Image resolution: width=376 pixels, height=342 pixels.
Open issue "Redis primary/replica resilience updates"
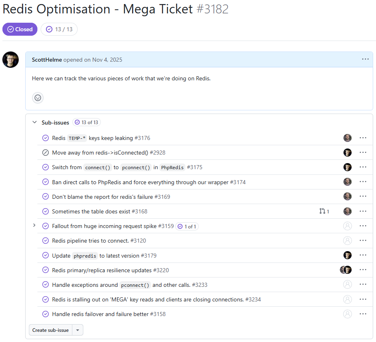point(102,270)
